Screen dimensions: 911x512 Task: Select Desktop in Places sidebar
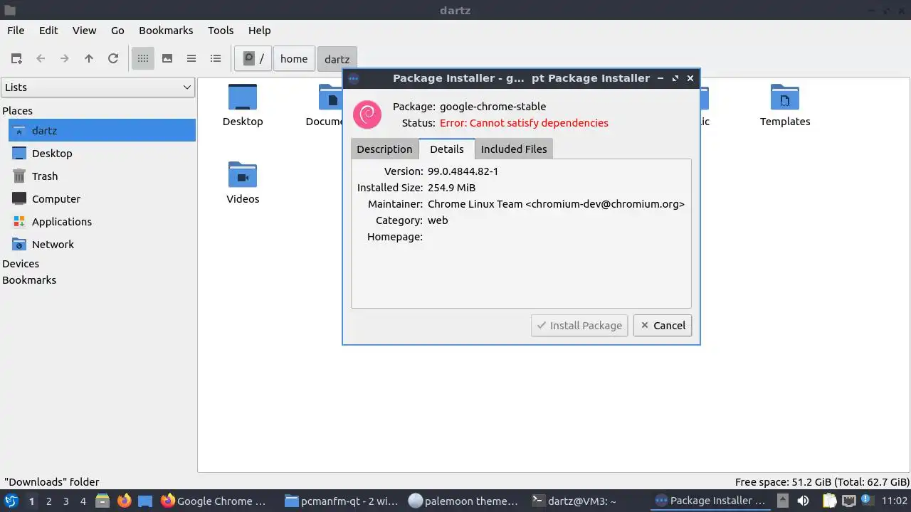[x=102, y=153]
